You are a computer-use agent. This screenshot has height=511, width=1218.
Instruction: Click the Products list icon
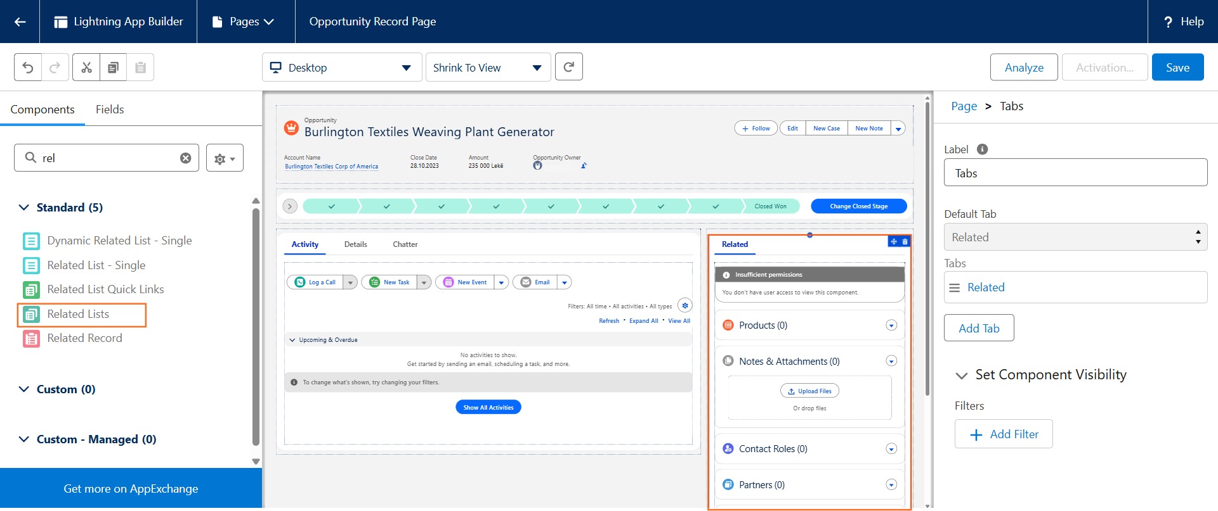[x=728, y=325]
